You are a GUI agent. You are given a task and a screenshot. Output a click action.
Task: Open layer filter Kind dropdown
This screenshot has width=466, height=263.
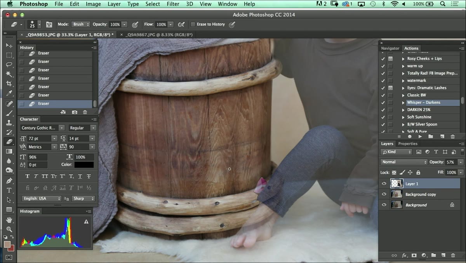tap(396, 152)
